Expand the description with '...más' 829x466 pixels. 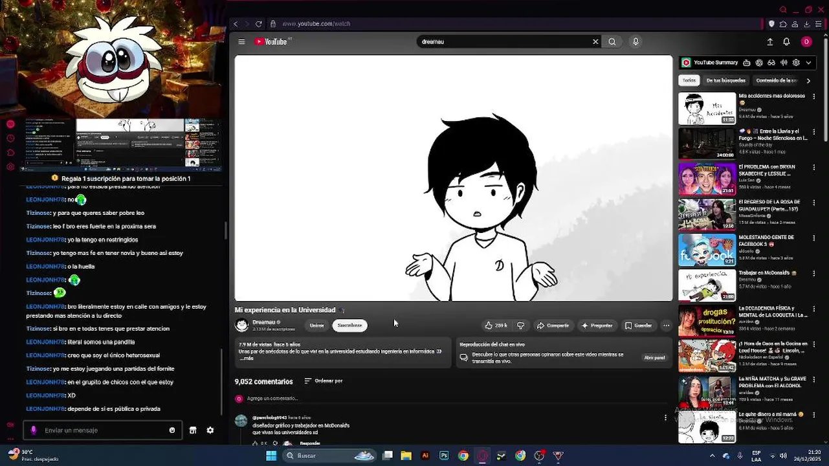click(x=247, y=358)
